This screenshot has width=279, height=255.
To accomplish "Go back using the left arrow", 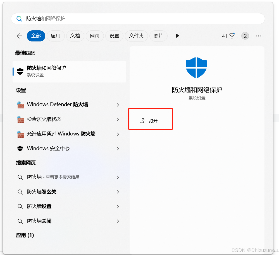I will pyautogui.click(x=20, y=36).
